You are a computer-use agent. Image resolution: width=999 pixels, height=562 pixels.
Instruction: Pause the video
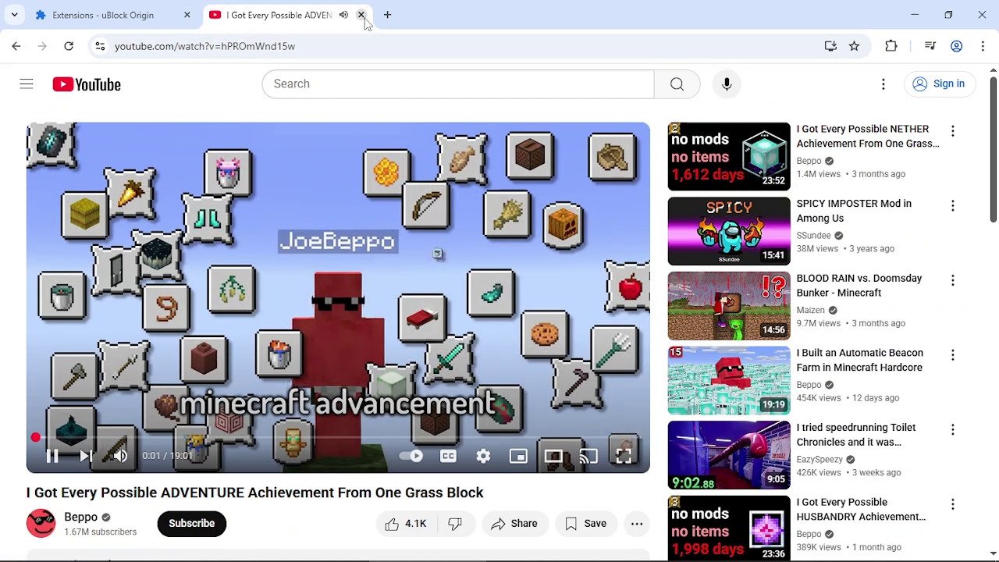click(x=52, y=457)
